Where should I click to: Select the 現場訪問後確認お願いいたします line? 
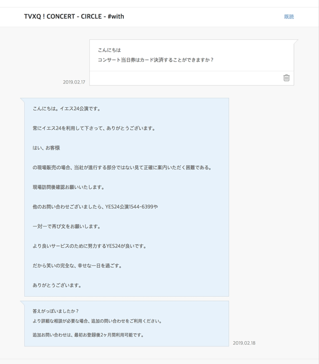tap(68, 188)
